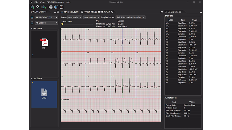Viewport: 232px width, 130px height.
Task: Click the Import DICOM toolbar icon
Action: [x=32, y=7]
